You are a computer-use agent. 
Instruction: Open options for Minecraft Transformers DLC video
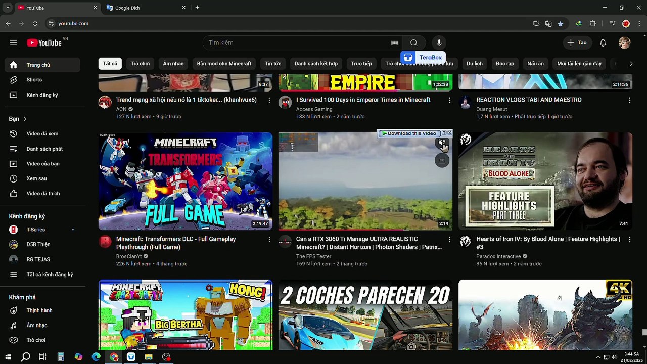click(x=269, y=240)
